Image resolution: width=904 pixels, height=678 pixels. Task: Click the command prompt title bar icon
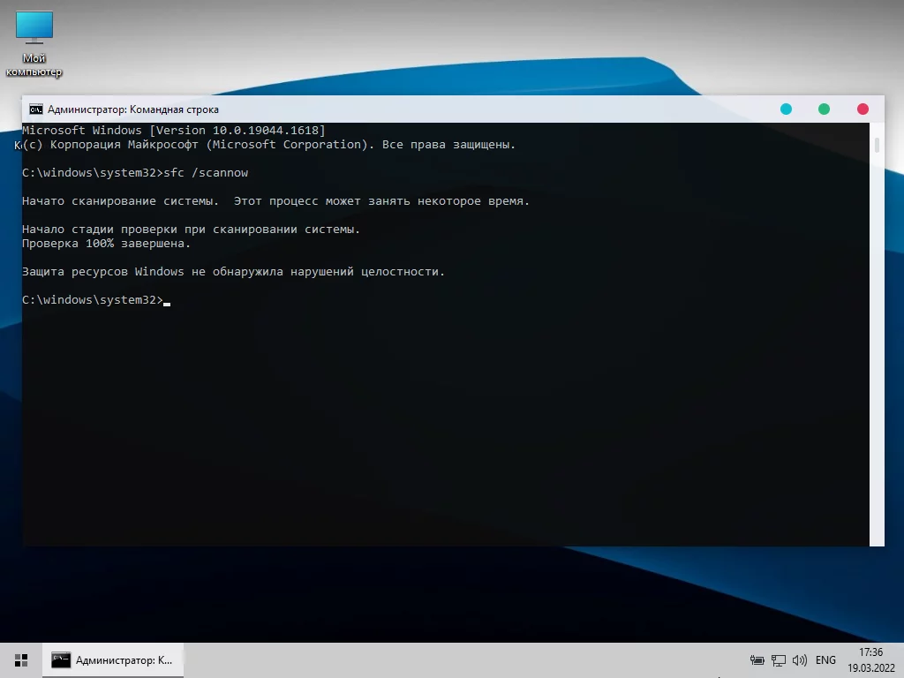pyautogui.click(x=36, y=109)
